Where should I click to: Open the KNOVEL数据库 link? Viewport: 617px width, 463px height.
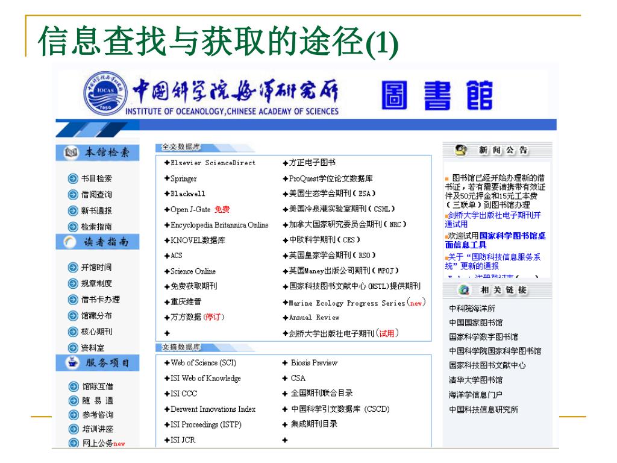[x=198, y=240]
